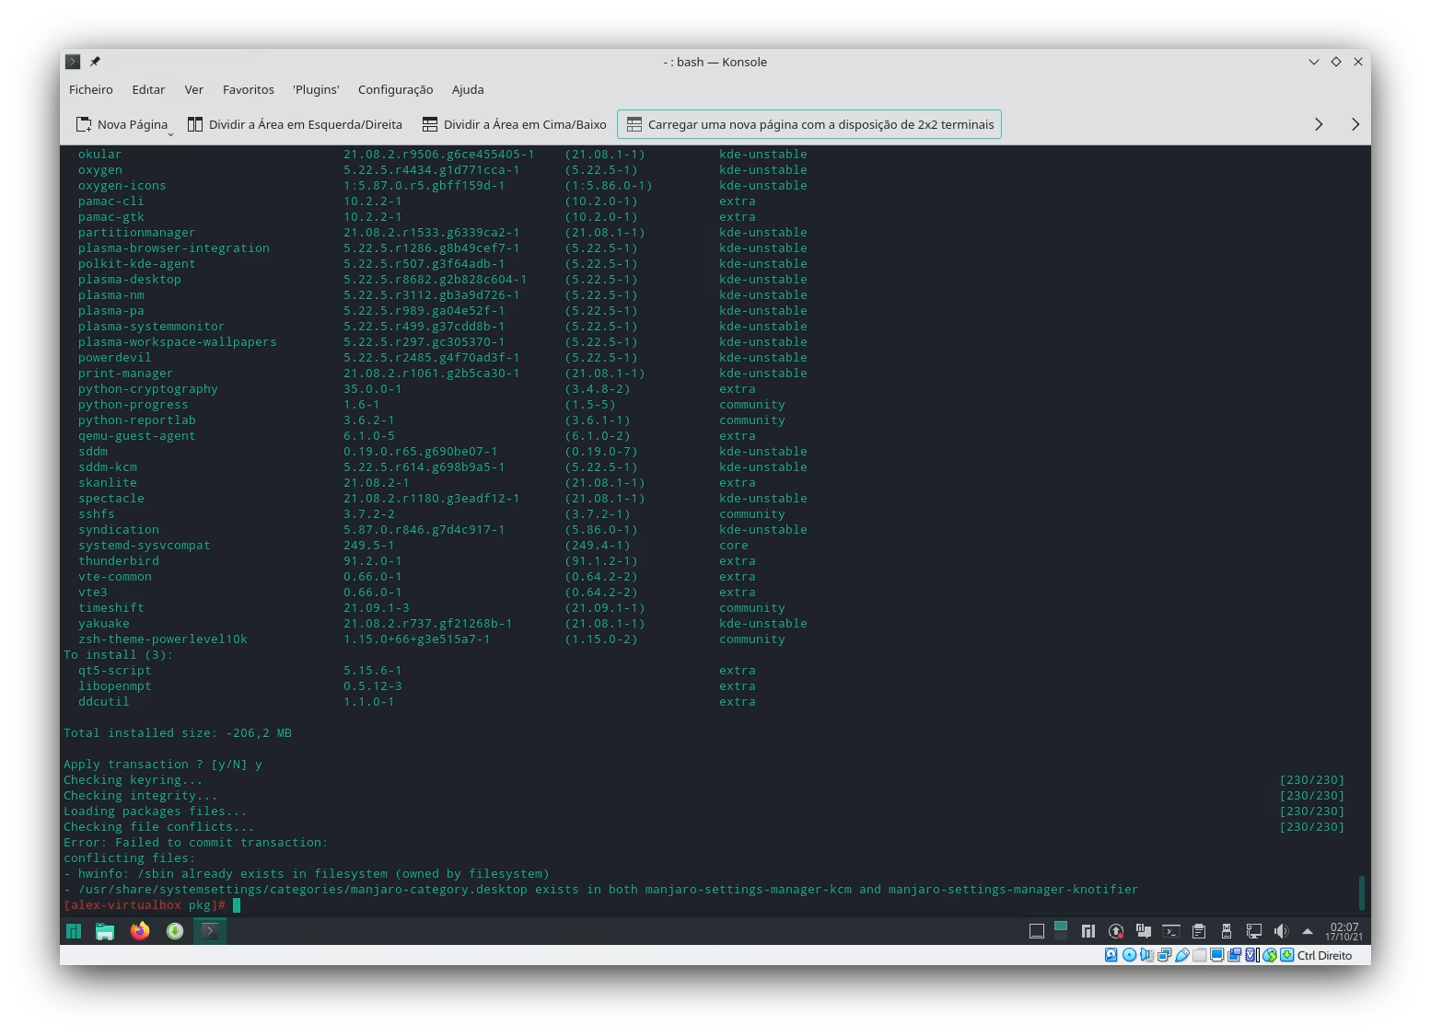The height and width of the screenshot is (1036, 1431).
Task: Click the 'Ctrl Direito' host key label
Action: 1324,955
